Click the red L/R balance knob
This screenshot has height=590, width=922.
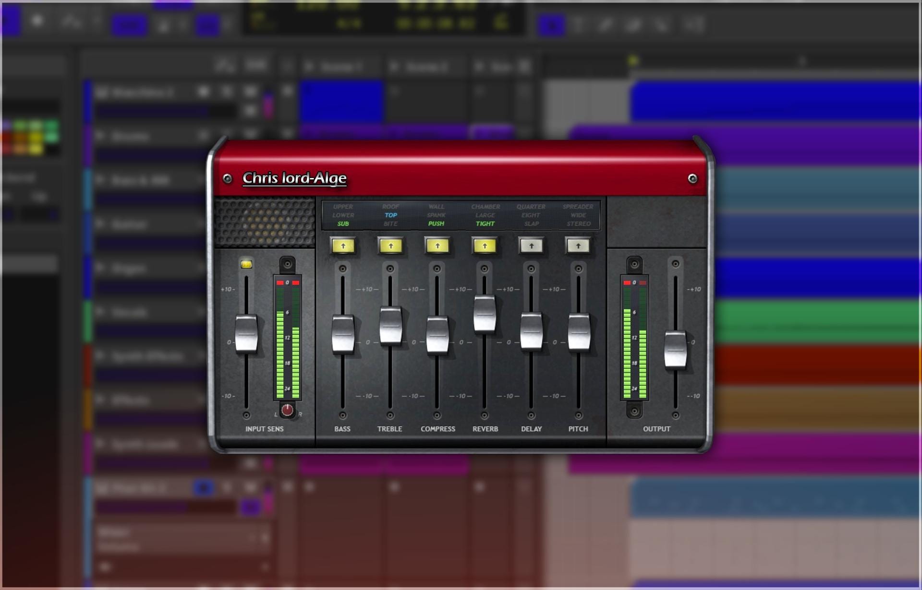coord(287,410)
